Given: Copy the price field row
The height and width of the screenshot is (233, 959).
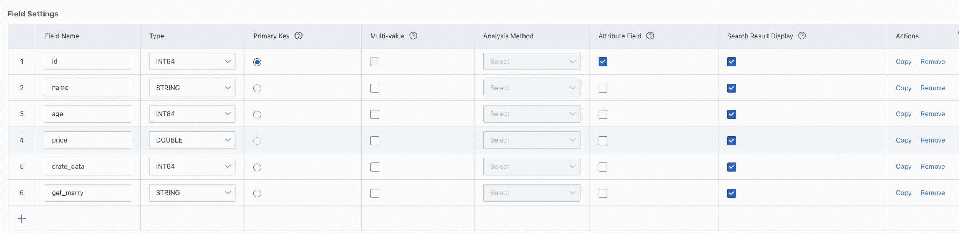Looking at the screenshot, I should point(903,140).
